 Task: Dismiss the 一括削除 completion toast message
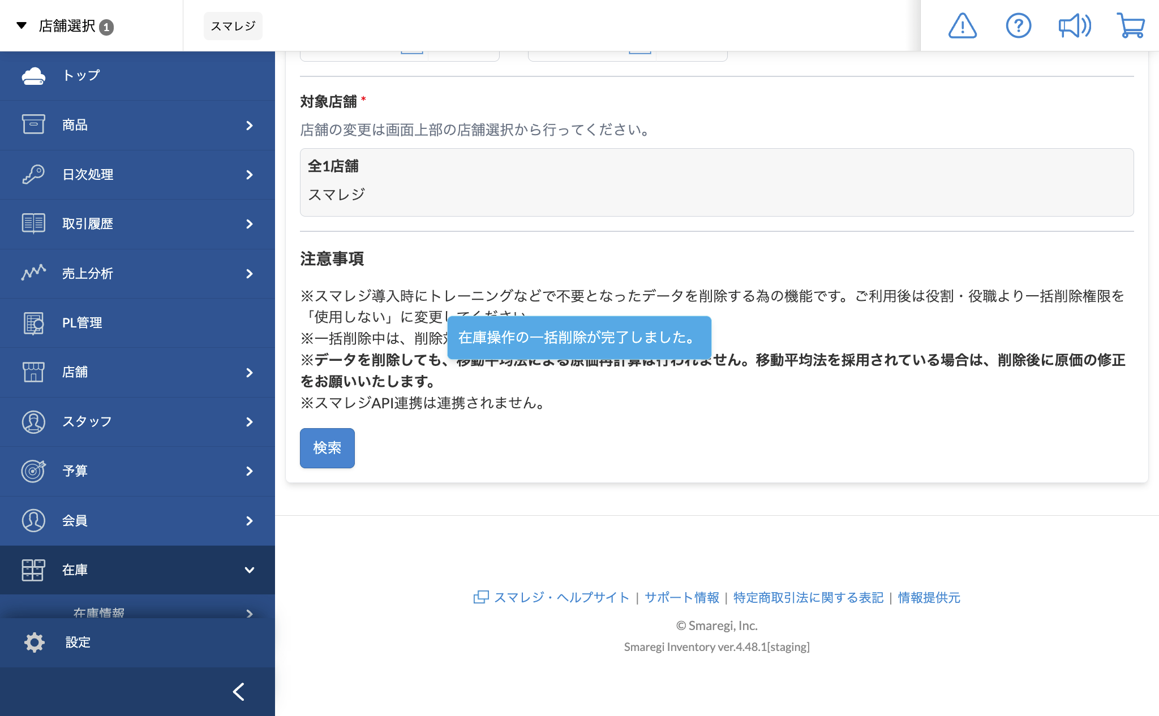click(578, 338)
